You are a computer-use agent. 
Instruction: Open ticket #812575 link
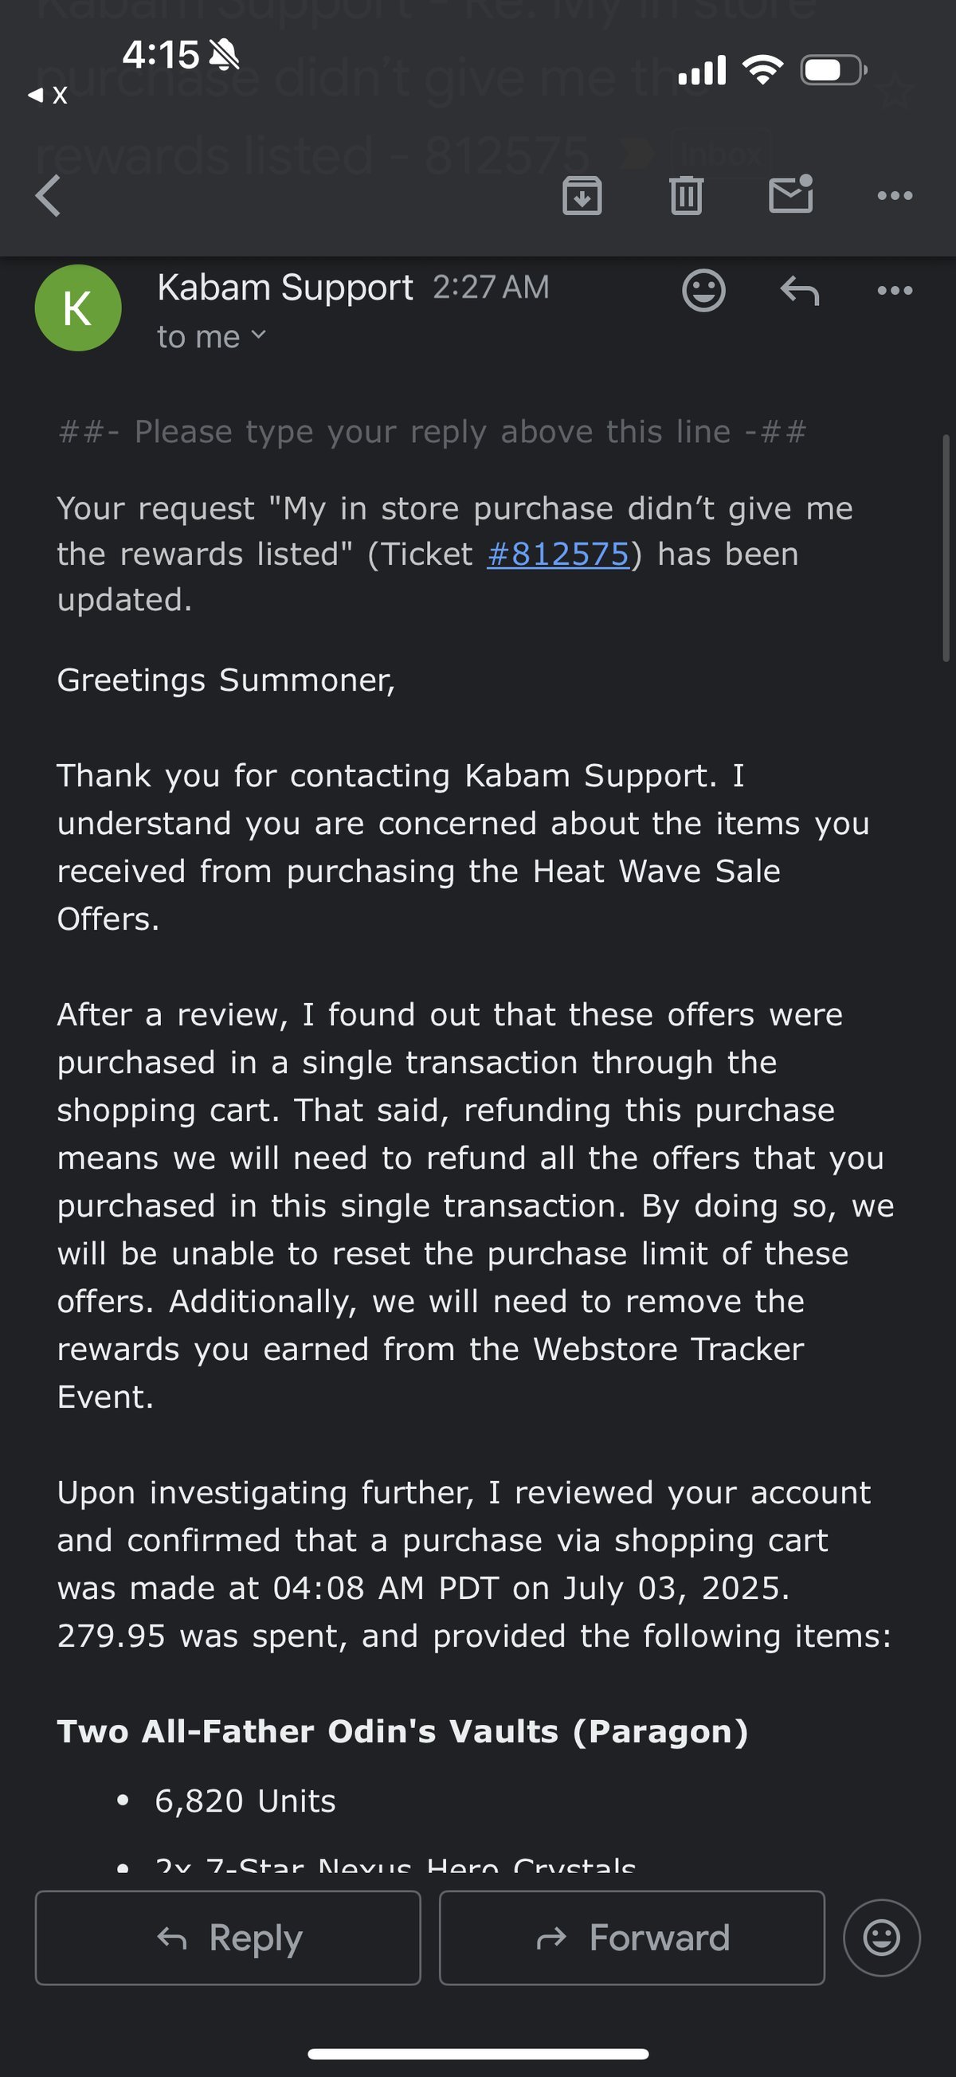pyautogui.click(x=558, y=554)
